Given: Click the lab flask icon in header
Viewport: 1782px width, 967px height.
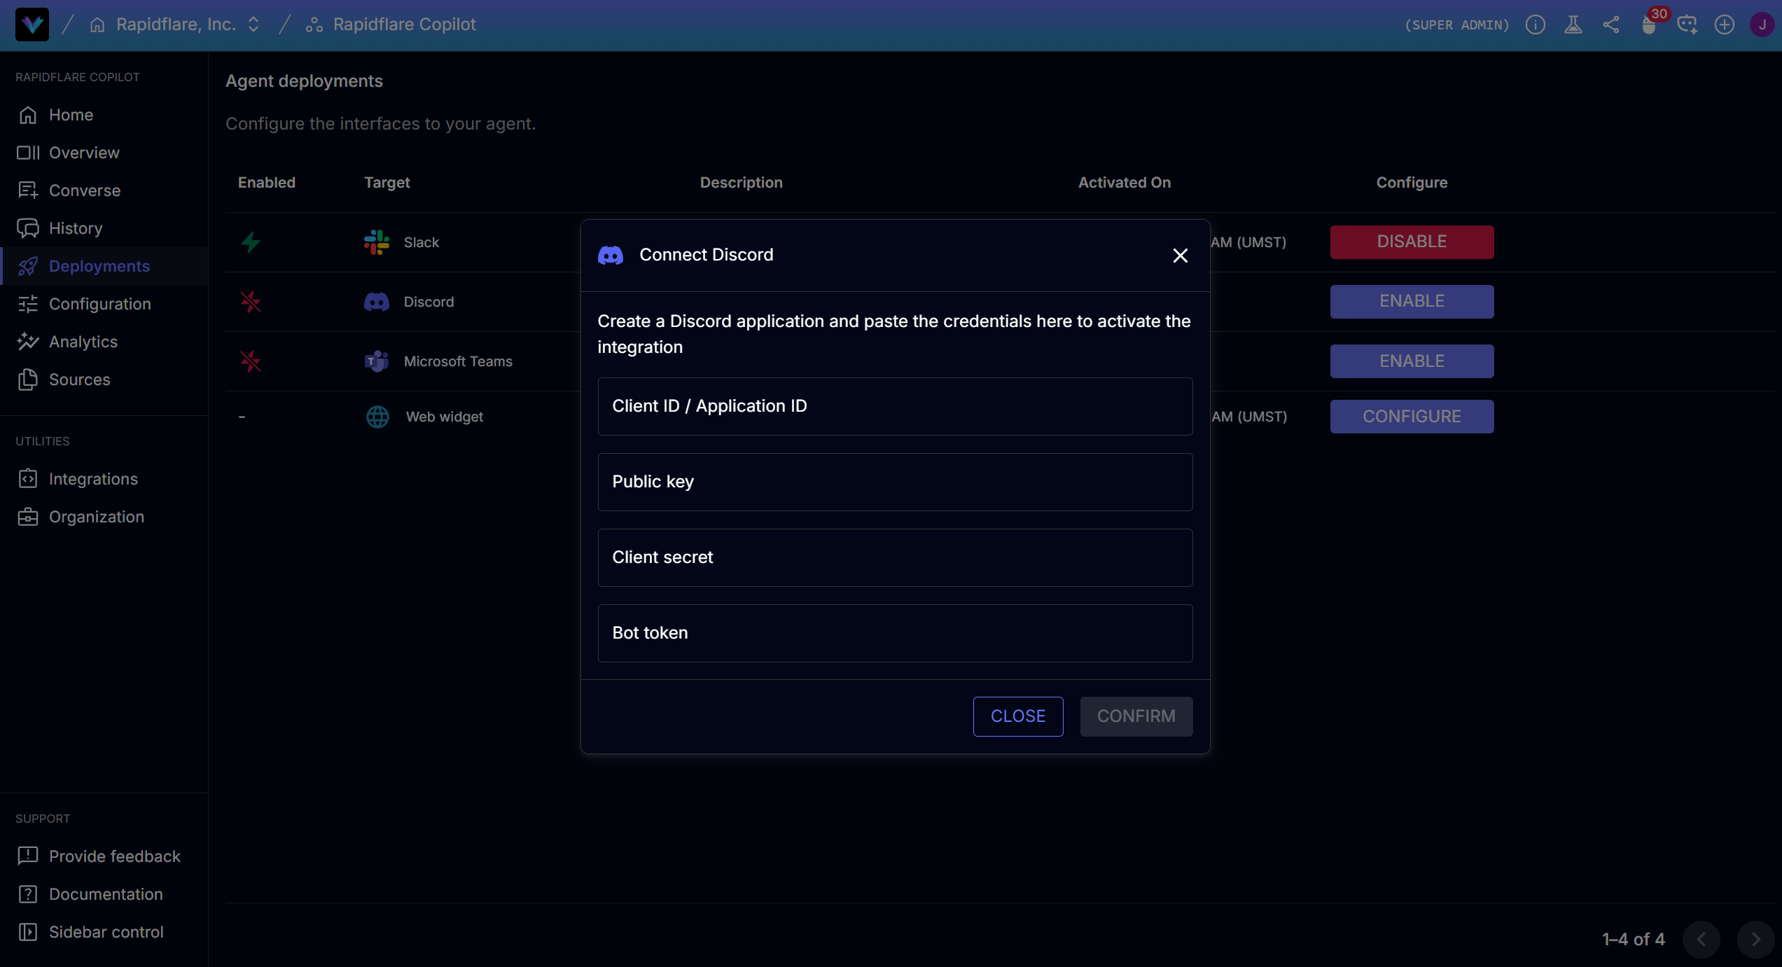Looking at the screenshot, I should 1573,25.
